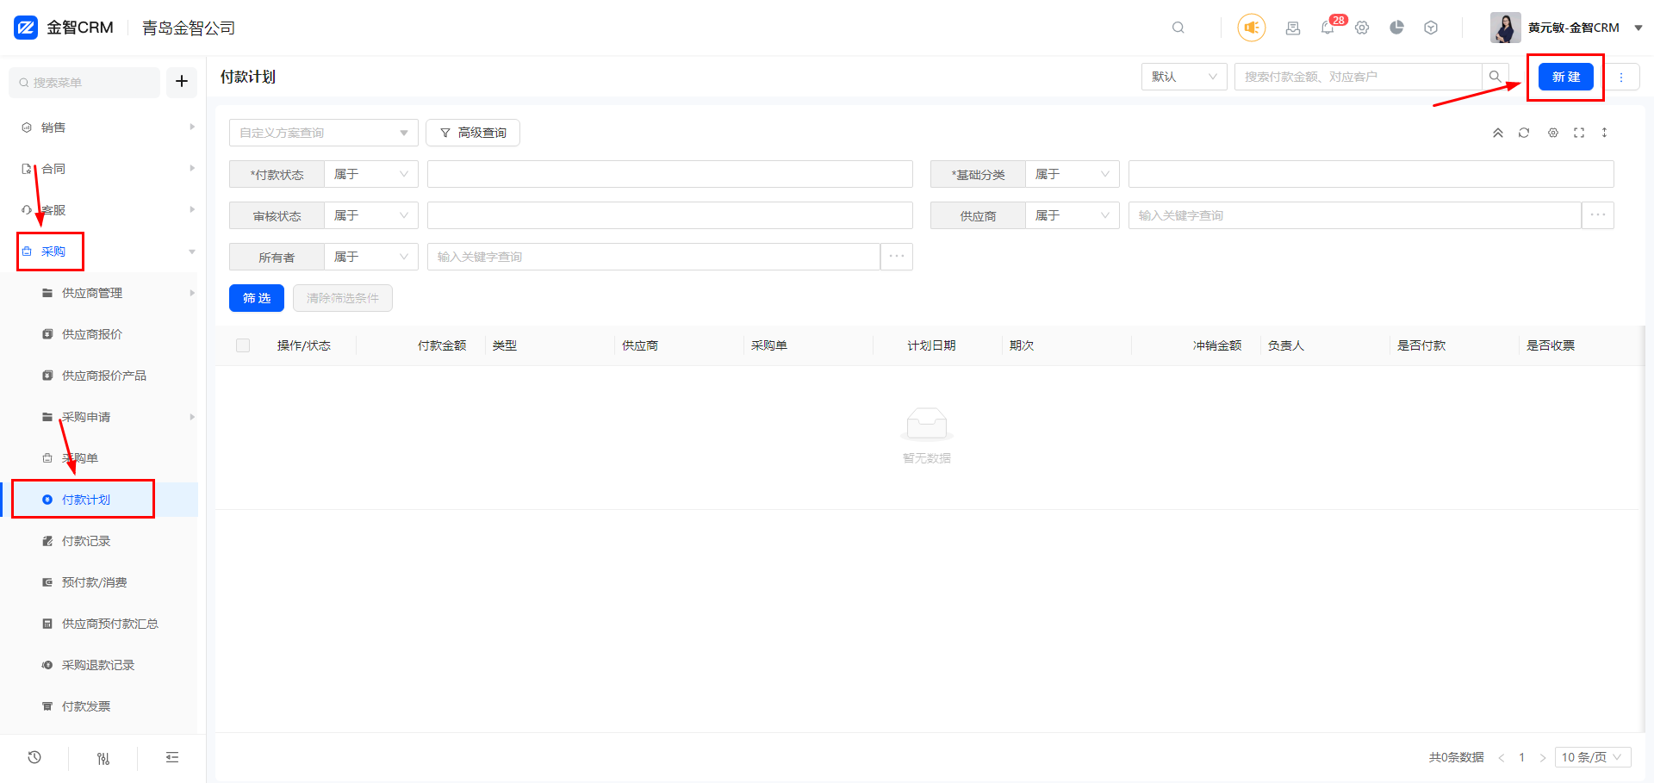Open 审核状态 operator 属于 dropdown

coord(371,215)
